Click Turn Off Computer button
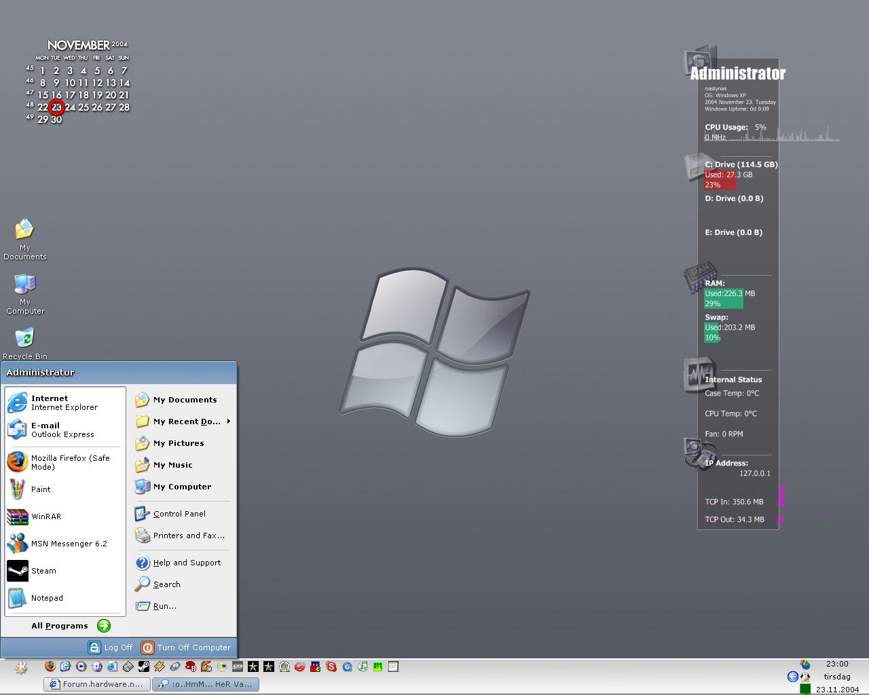The width and height of the screenshot is (869, 695). click(186, 647)
